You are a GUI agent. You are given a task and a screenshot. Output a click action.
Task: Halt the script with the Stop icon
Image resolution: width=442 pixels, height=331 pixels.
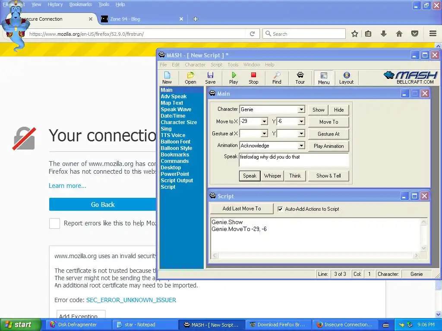point(253,78)
